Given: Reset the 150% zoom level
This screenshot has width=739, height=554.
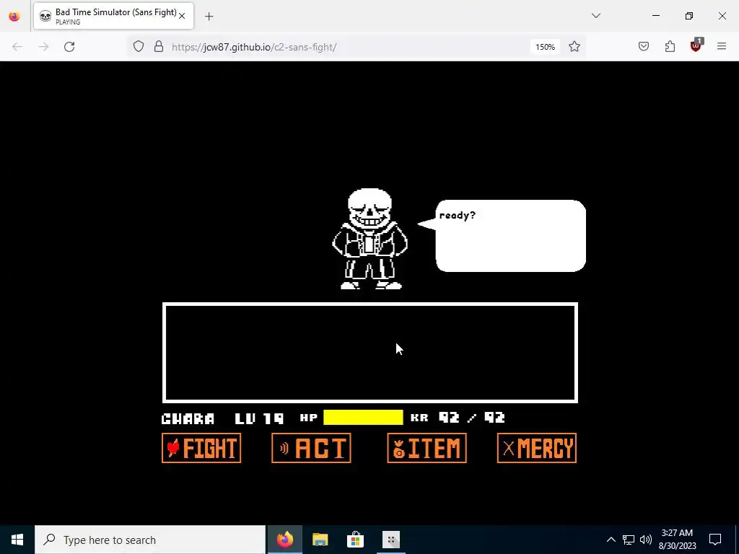Looking at the screenshot, I should point(545,47).
